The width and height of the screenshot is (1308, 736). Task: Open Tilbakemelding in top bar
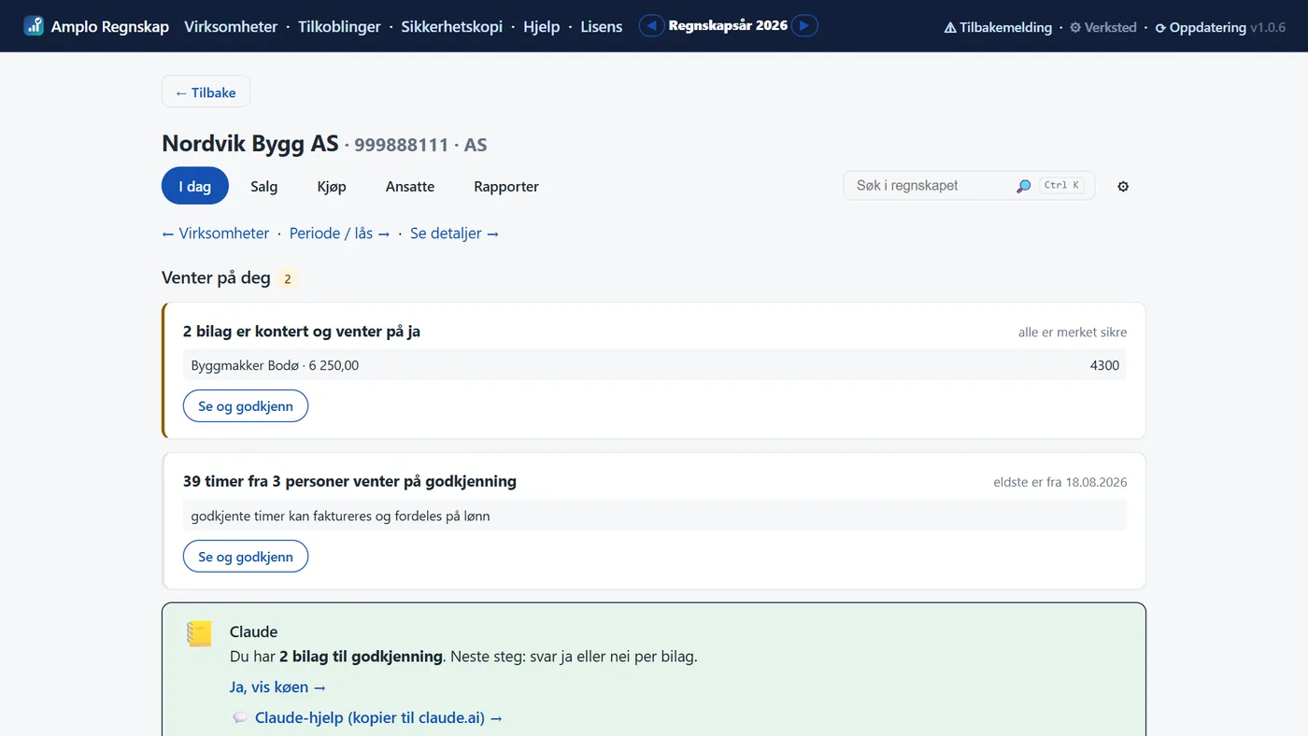(x=998, y=27)
